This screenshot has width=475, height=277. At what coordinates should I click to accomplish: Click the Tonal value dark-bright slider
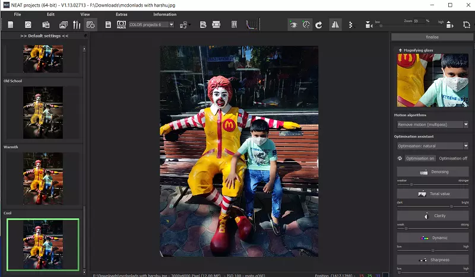click(433, 206)
